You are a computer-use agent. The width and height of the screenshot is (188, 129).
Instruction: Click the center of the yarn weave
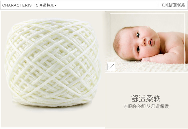pyautogui.click(x=52, y=63)
